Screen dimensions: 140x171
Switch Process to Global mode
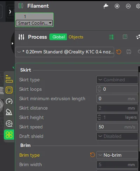(58, 37)
